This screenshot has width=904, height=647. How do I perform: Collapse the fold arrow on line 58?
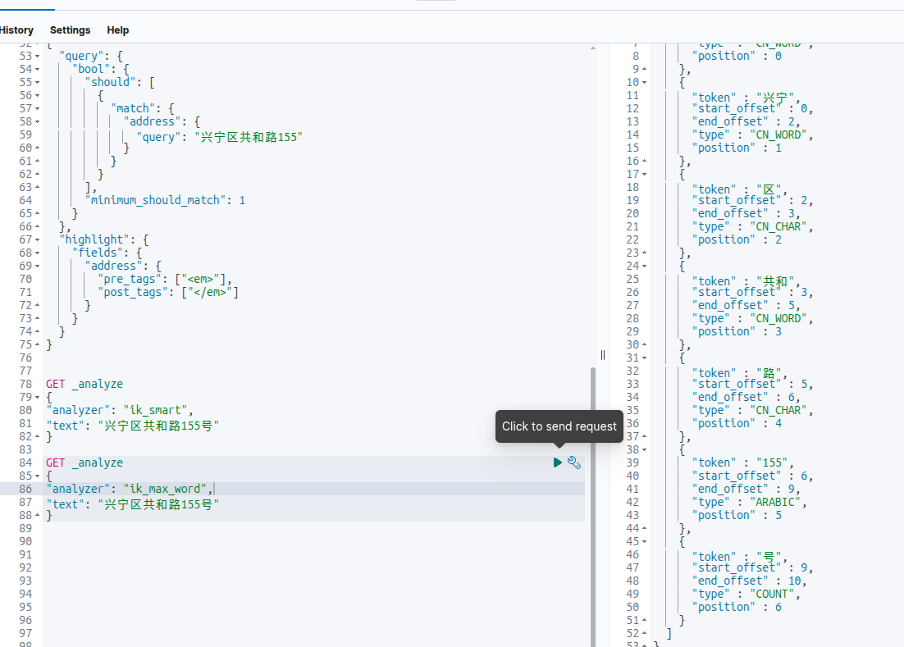click(x=38, y=122)
